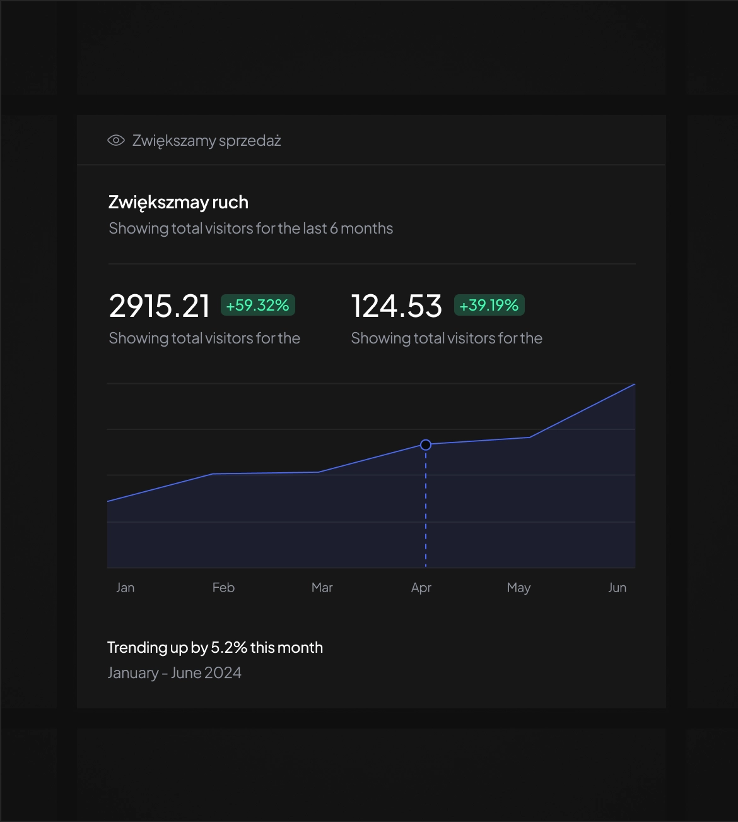Click the description under 2915.21
This screenshot has width=738, height=822.
[204, 338]
